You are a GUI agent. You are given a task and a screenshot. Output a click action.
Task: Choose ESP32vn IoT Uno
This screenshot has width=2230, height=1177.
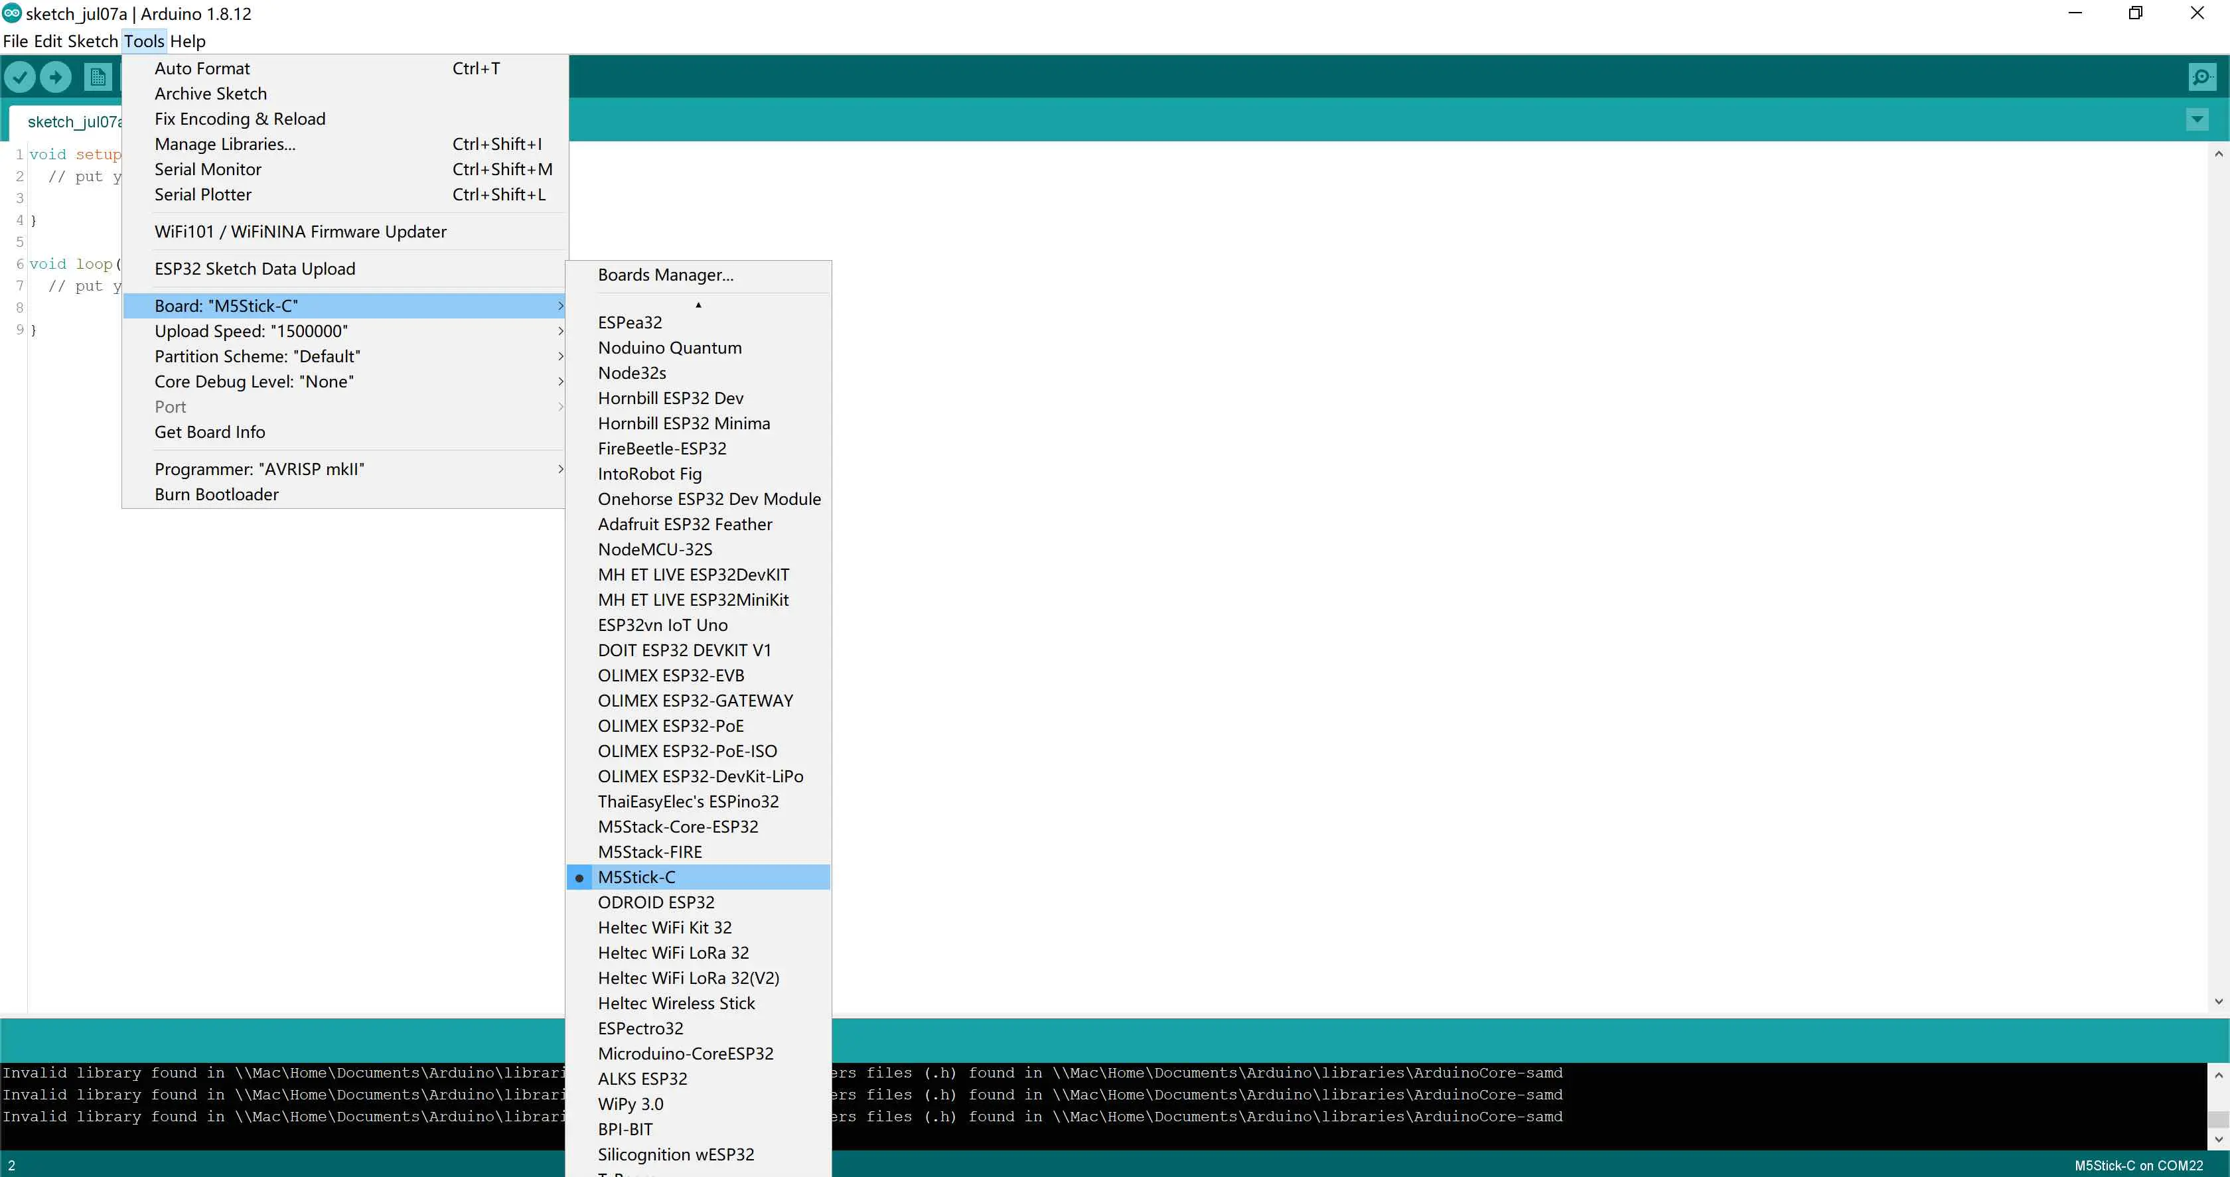point(698,624)
